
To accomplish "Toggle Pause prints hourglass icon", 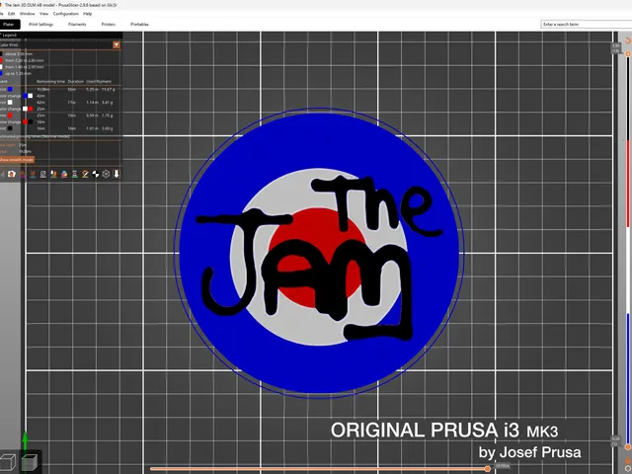I will pos(75,174).
